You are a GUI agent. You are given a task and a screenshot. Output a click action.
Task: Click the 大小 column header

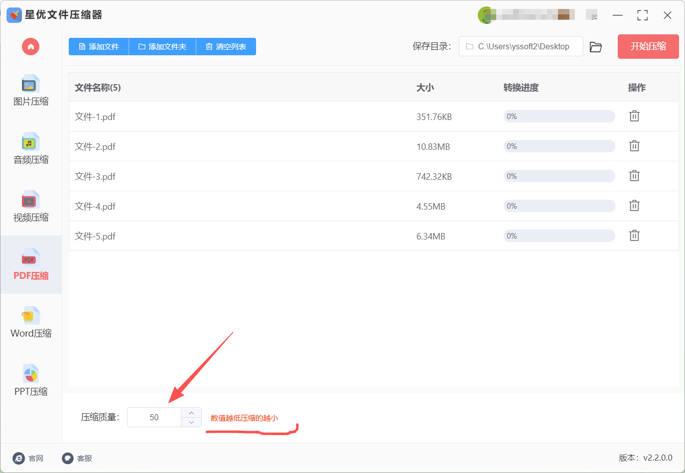click(x=425, y=88)
